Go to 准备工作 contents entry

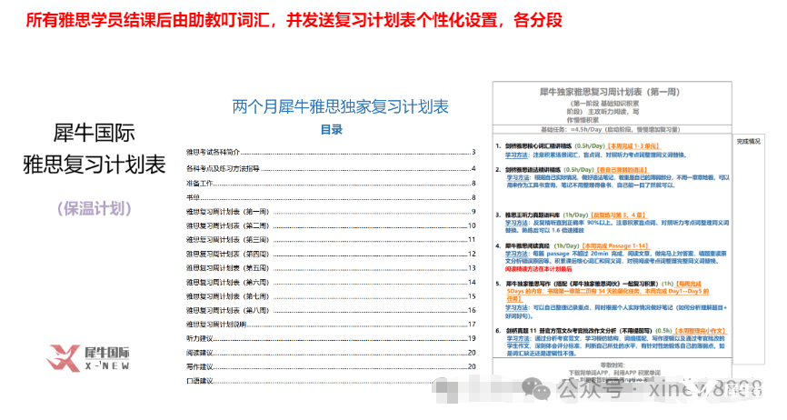coord(331,183)
